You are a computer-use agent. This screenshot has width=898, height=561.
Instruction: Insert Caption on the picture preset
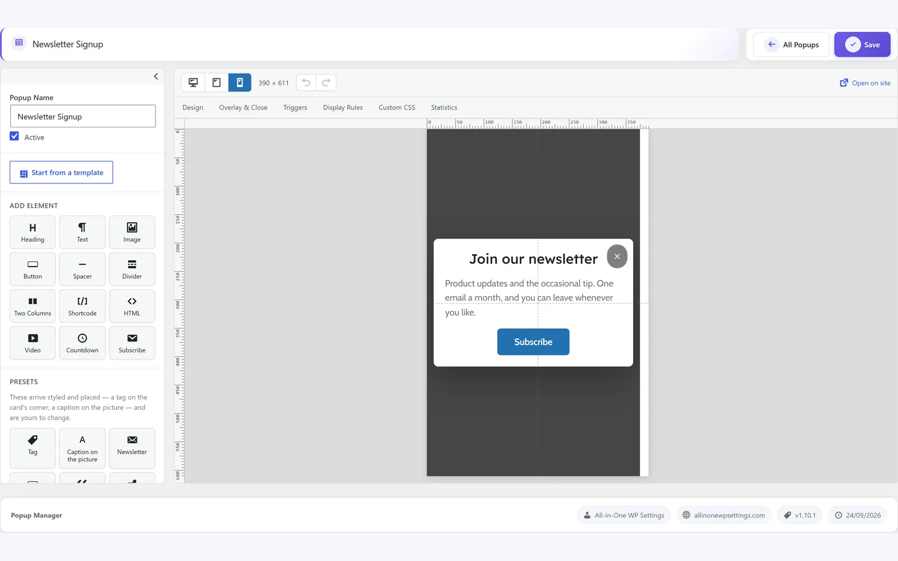[83, 448]
